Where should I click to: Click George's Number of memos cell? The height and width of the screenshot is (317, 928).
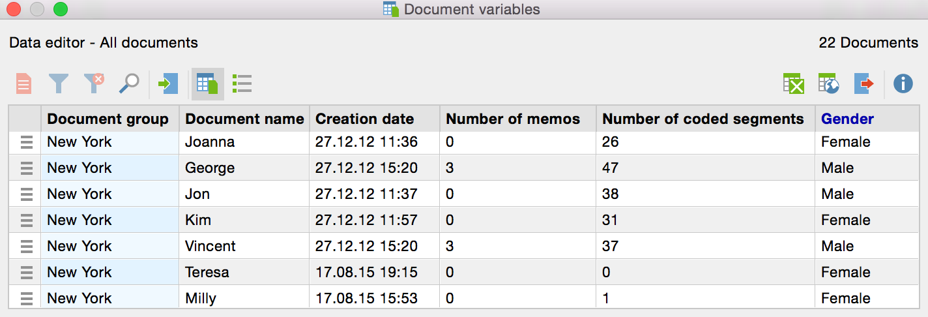coord(518,168)
